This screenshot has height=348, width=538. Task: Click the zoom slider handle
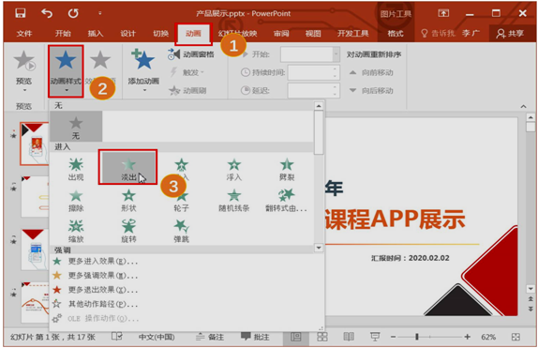tap(417, 337)
